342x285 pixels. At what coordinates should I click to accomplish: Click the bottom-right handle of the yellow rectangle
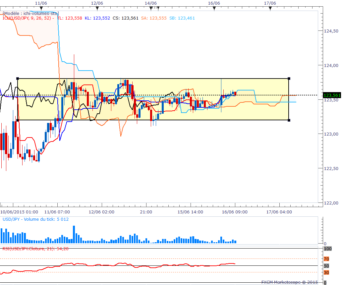[289, 120]
